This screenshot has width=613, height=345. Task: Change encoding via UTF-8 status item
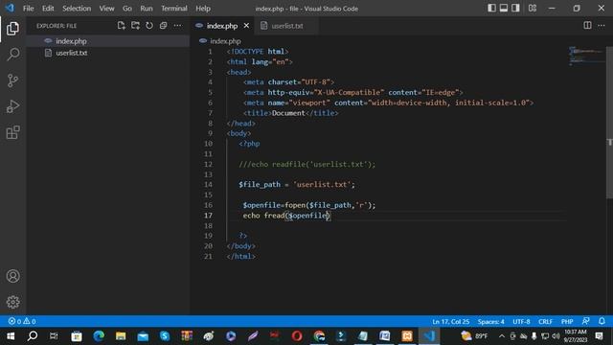tap(521, 322)
